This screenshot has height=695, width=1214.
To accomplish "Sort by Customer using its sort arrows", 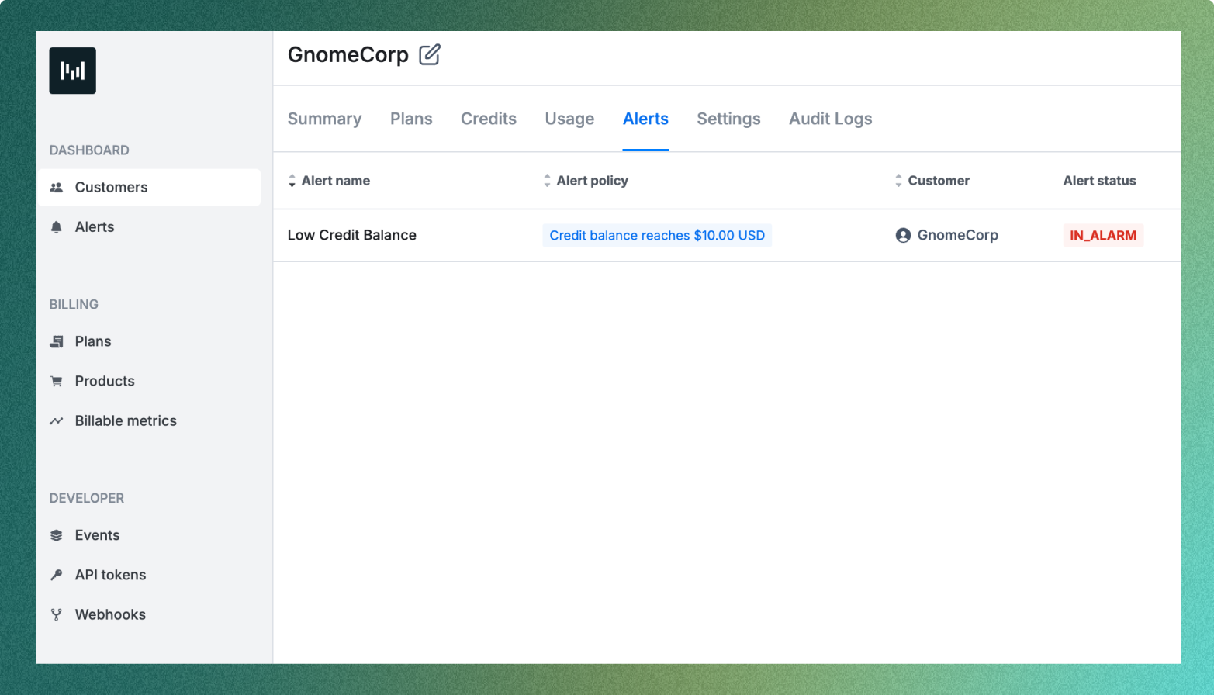I will [898, 181].
